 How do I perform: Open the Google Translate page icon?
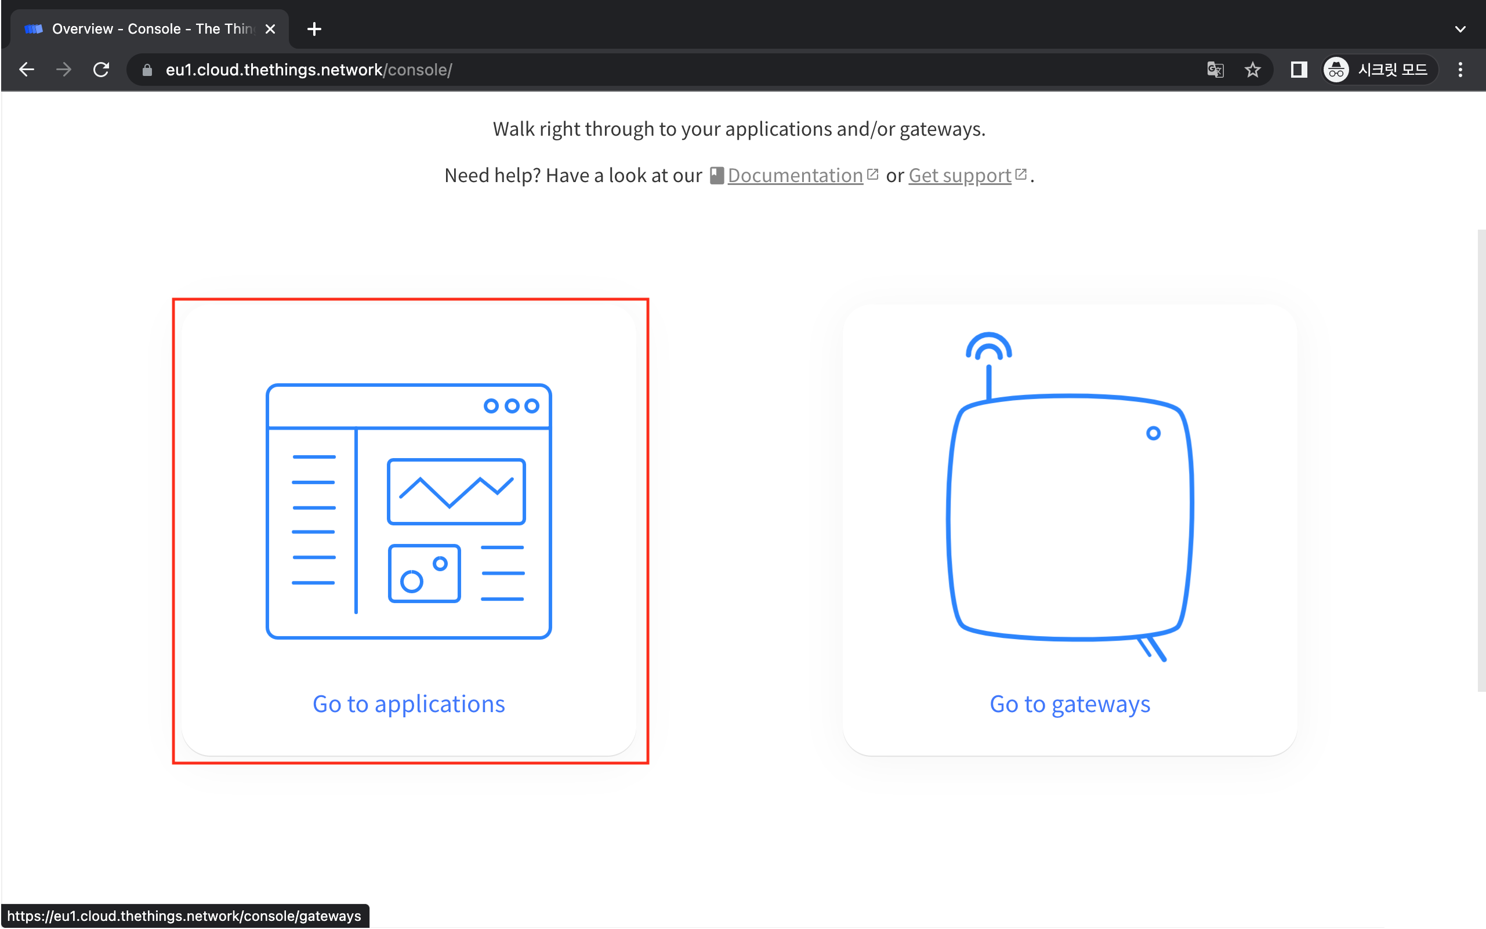(1215, 70)
